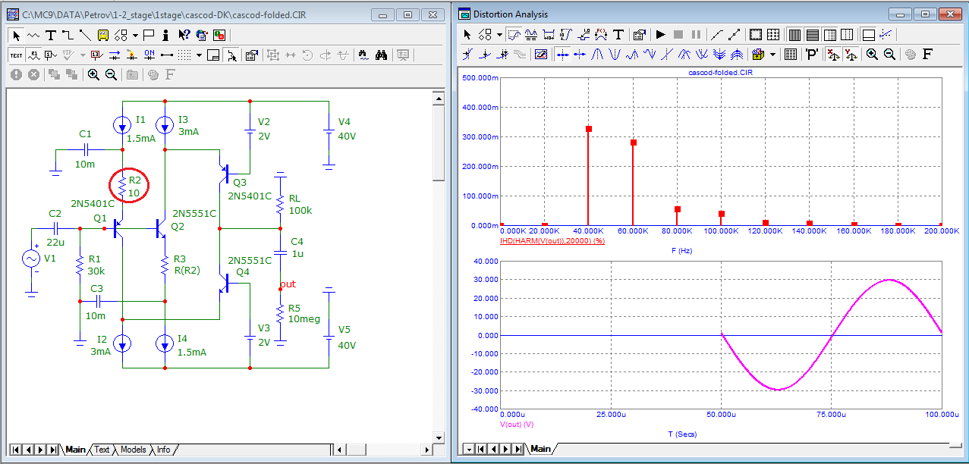Image resolution: width=969 pixels, height=464 pixels.
Task: Toggle the currents display blue arrow icon
Action: (115, 55)
